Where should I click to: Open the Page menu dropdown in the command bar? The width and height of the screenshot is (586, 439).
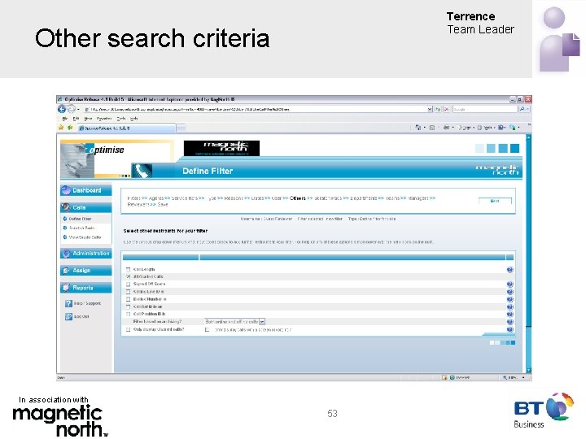pos(466,128)
